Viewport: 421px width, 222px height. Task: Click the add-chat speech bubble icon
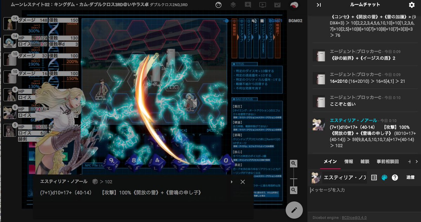tap(248, 5)
